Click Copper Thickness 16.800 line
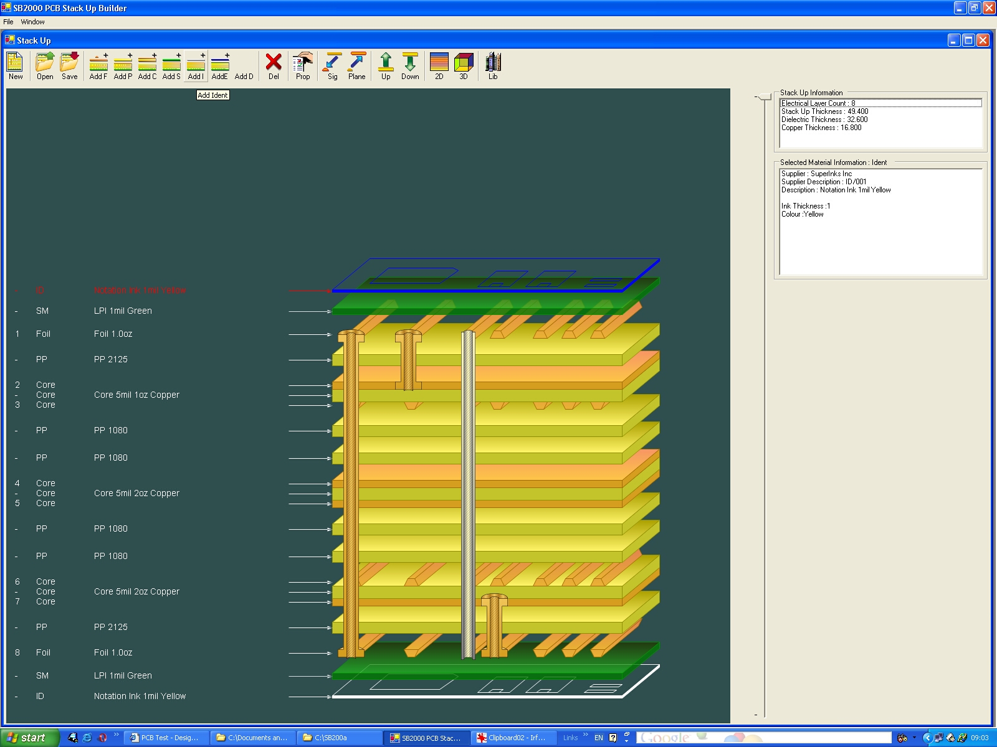 [821, 128]
